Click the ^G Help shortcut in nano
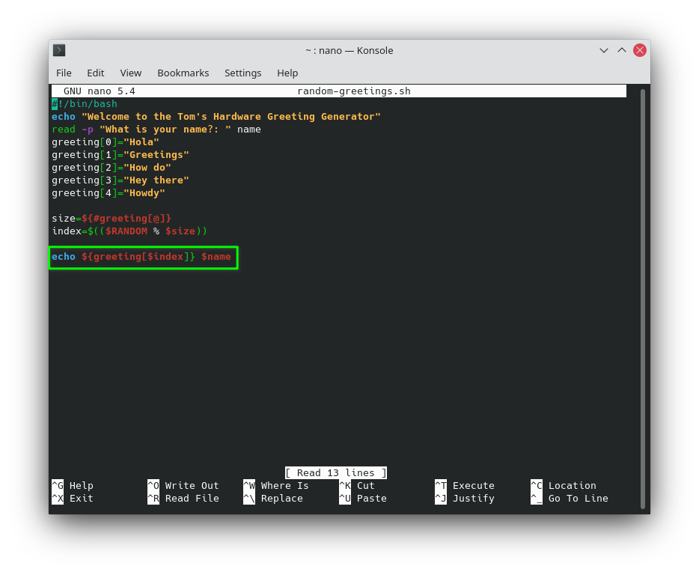 (x=74, y=485)
